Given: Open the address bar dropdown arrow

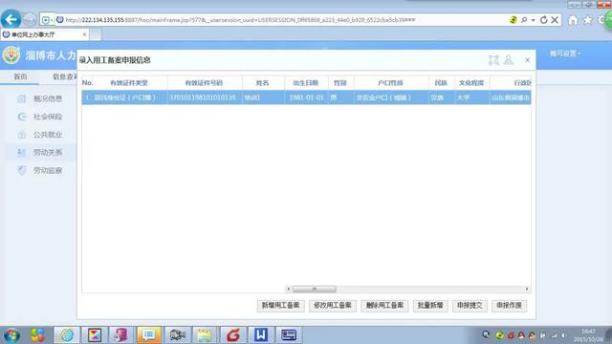Looking at the screenshot, I should pos(533,20).
